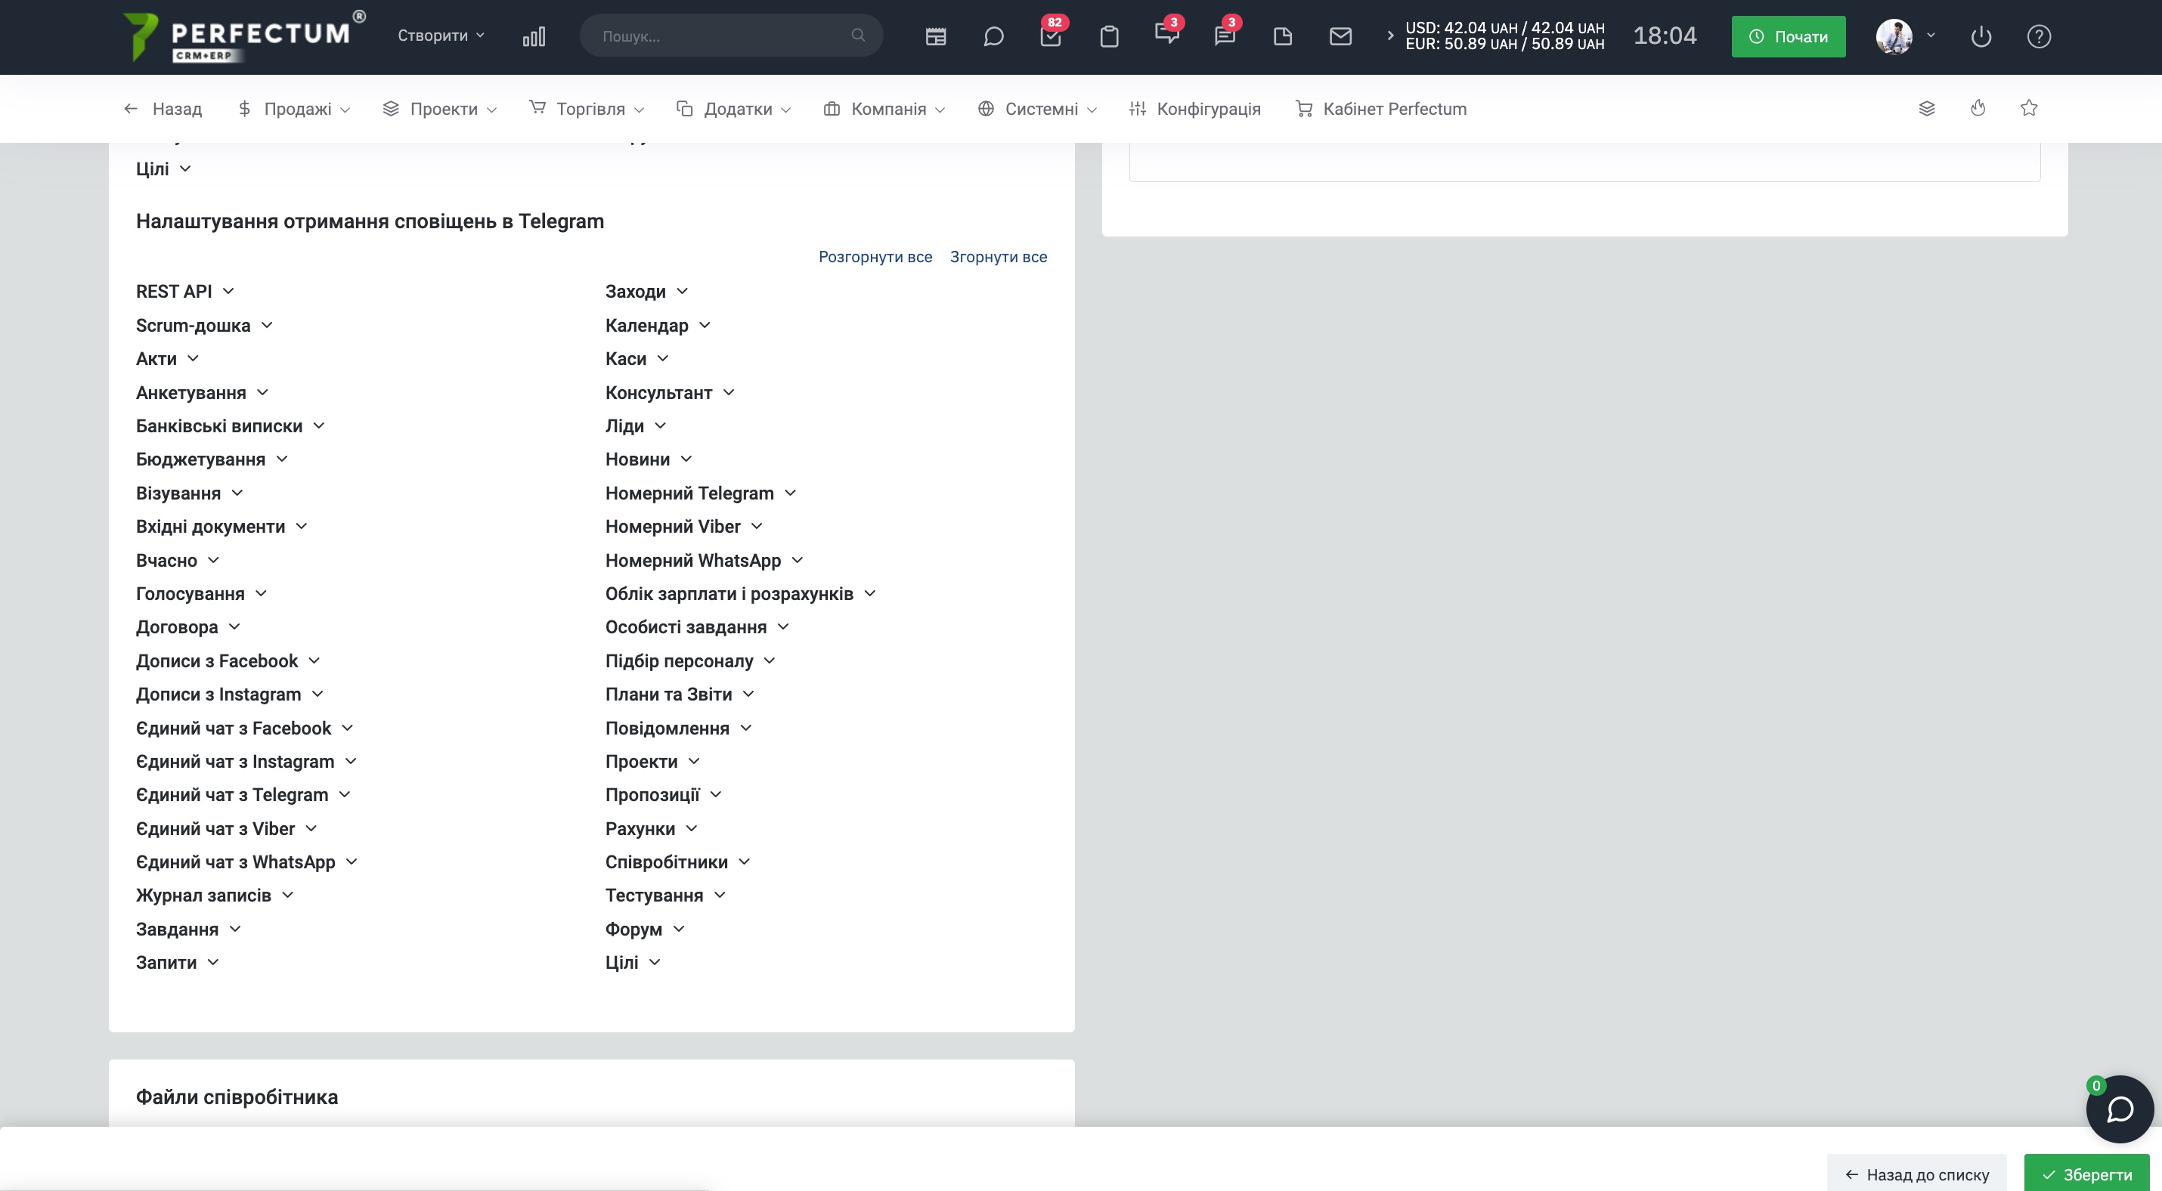This screenshot has height=1191, width=2162.
Task: Open the mail envelope icon
Action: point(1340,36)
